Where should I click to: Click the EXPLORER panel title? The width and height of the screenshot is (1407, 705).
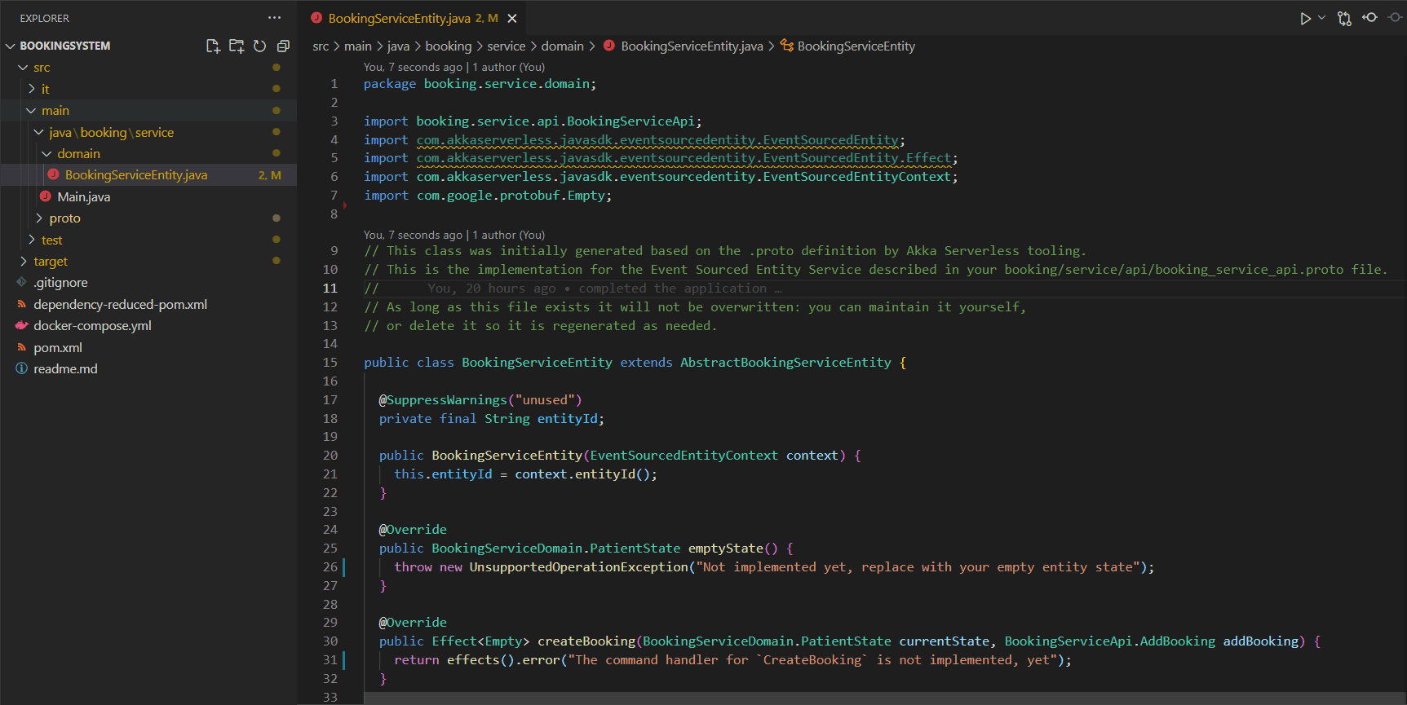pyautogui.click(x=45, y=18)
